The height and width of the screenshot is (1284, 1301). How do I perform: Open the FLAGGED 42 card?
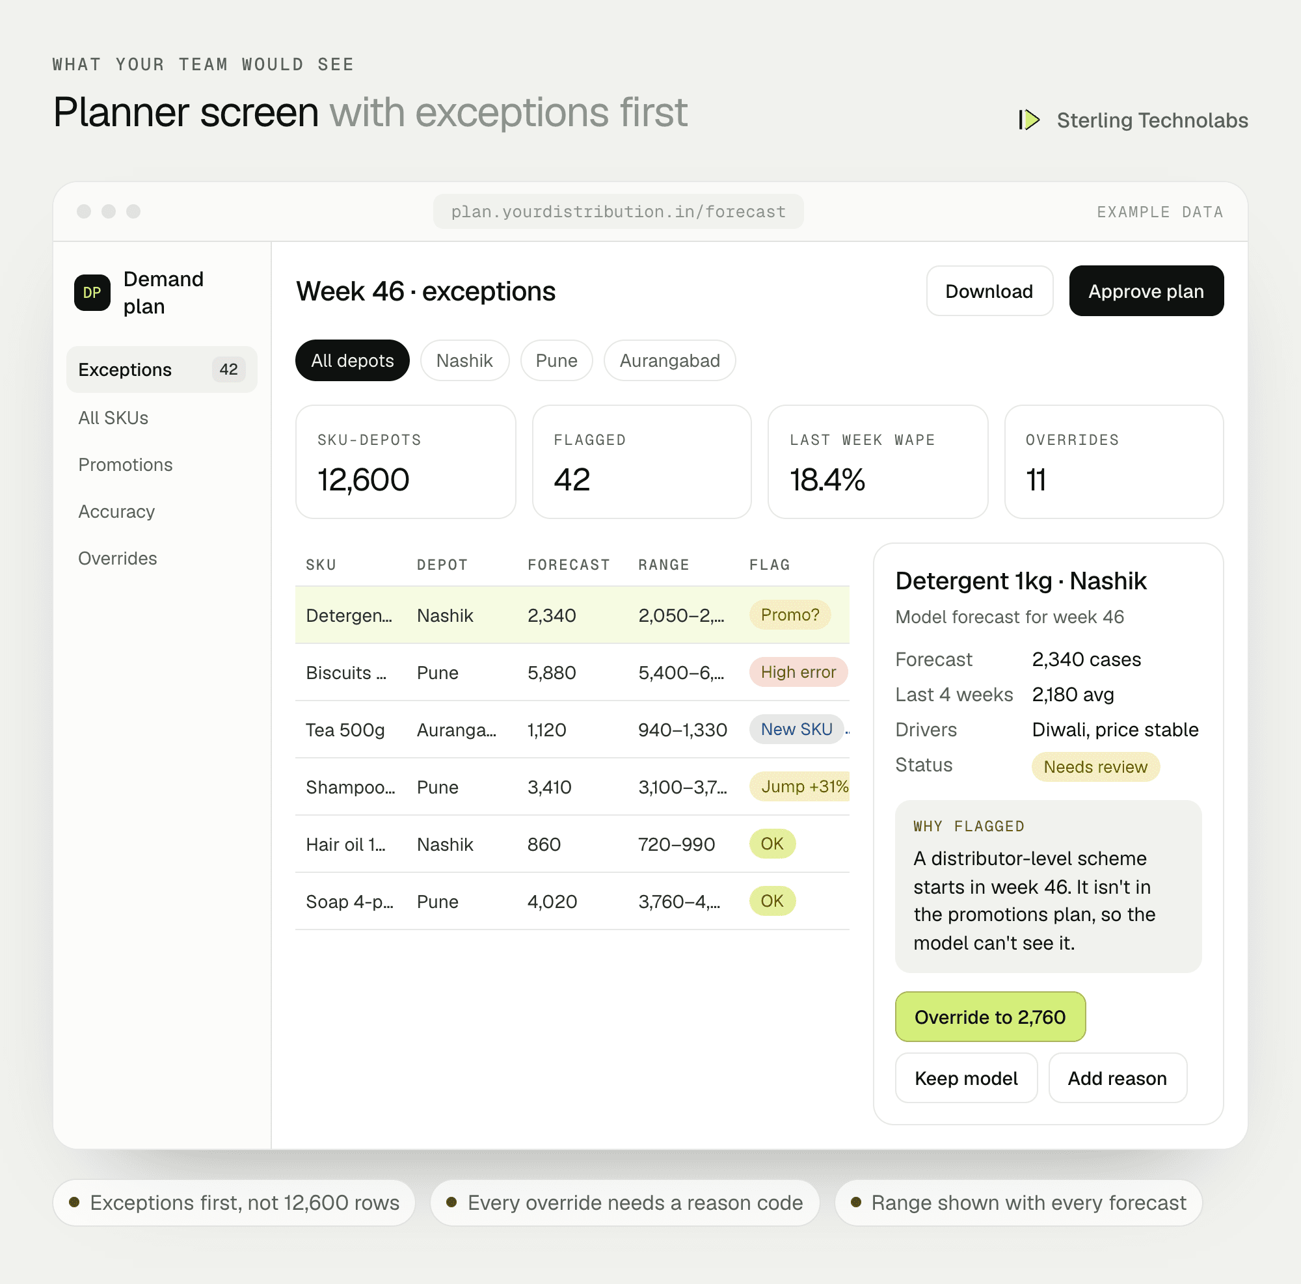(642, 462)
